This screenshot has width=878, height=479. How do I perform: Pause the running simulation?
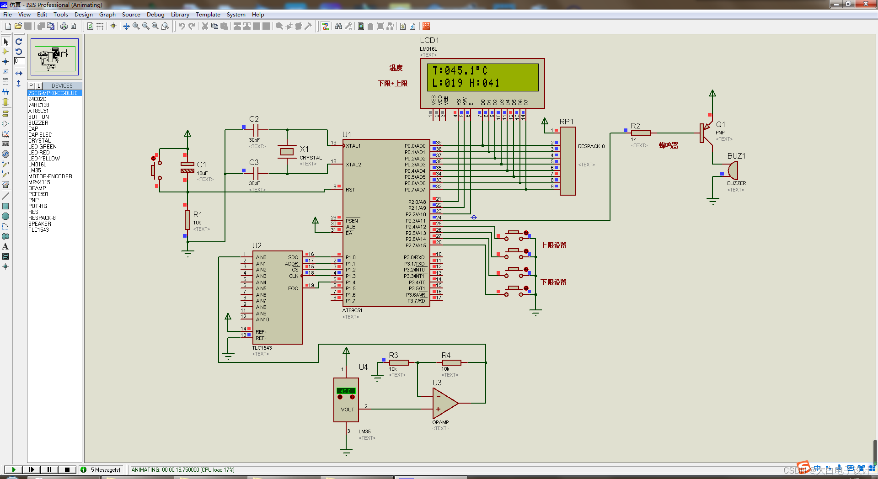click(49, 469)
